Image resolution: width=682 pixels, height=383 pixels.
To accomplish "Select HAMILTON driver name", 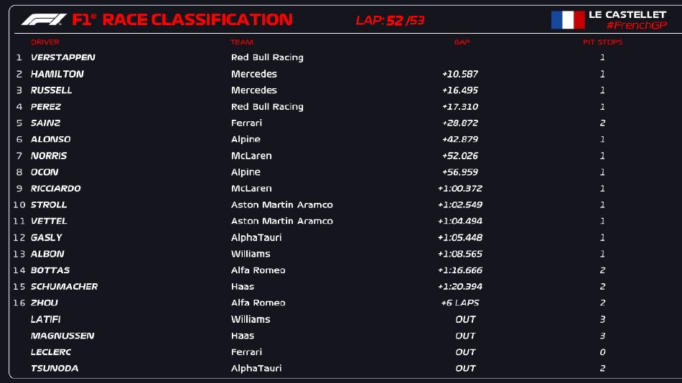I will tap(57, 74).
